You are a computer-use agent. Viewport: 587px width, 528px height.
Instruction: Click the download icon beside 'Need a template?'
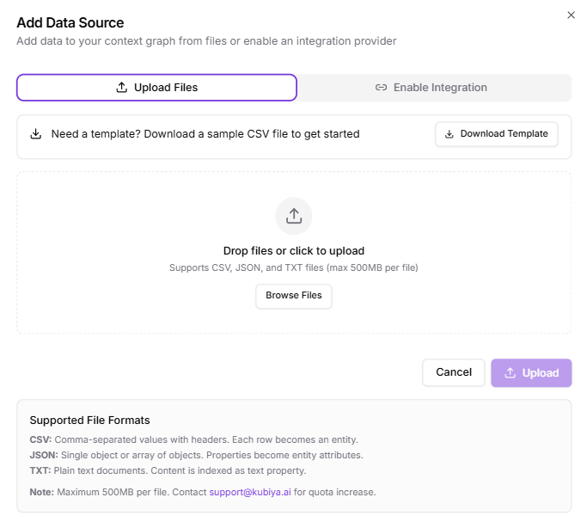(36, 134)
